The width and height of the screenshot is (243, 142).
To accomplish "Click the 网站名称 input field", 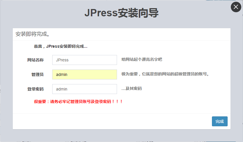I will (x=84, y=60).
